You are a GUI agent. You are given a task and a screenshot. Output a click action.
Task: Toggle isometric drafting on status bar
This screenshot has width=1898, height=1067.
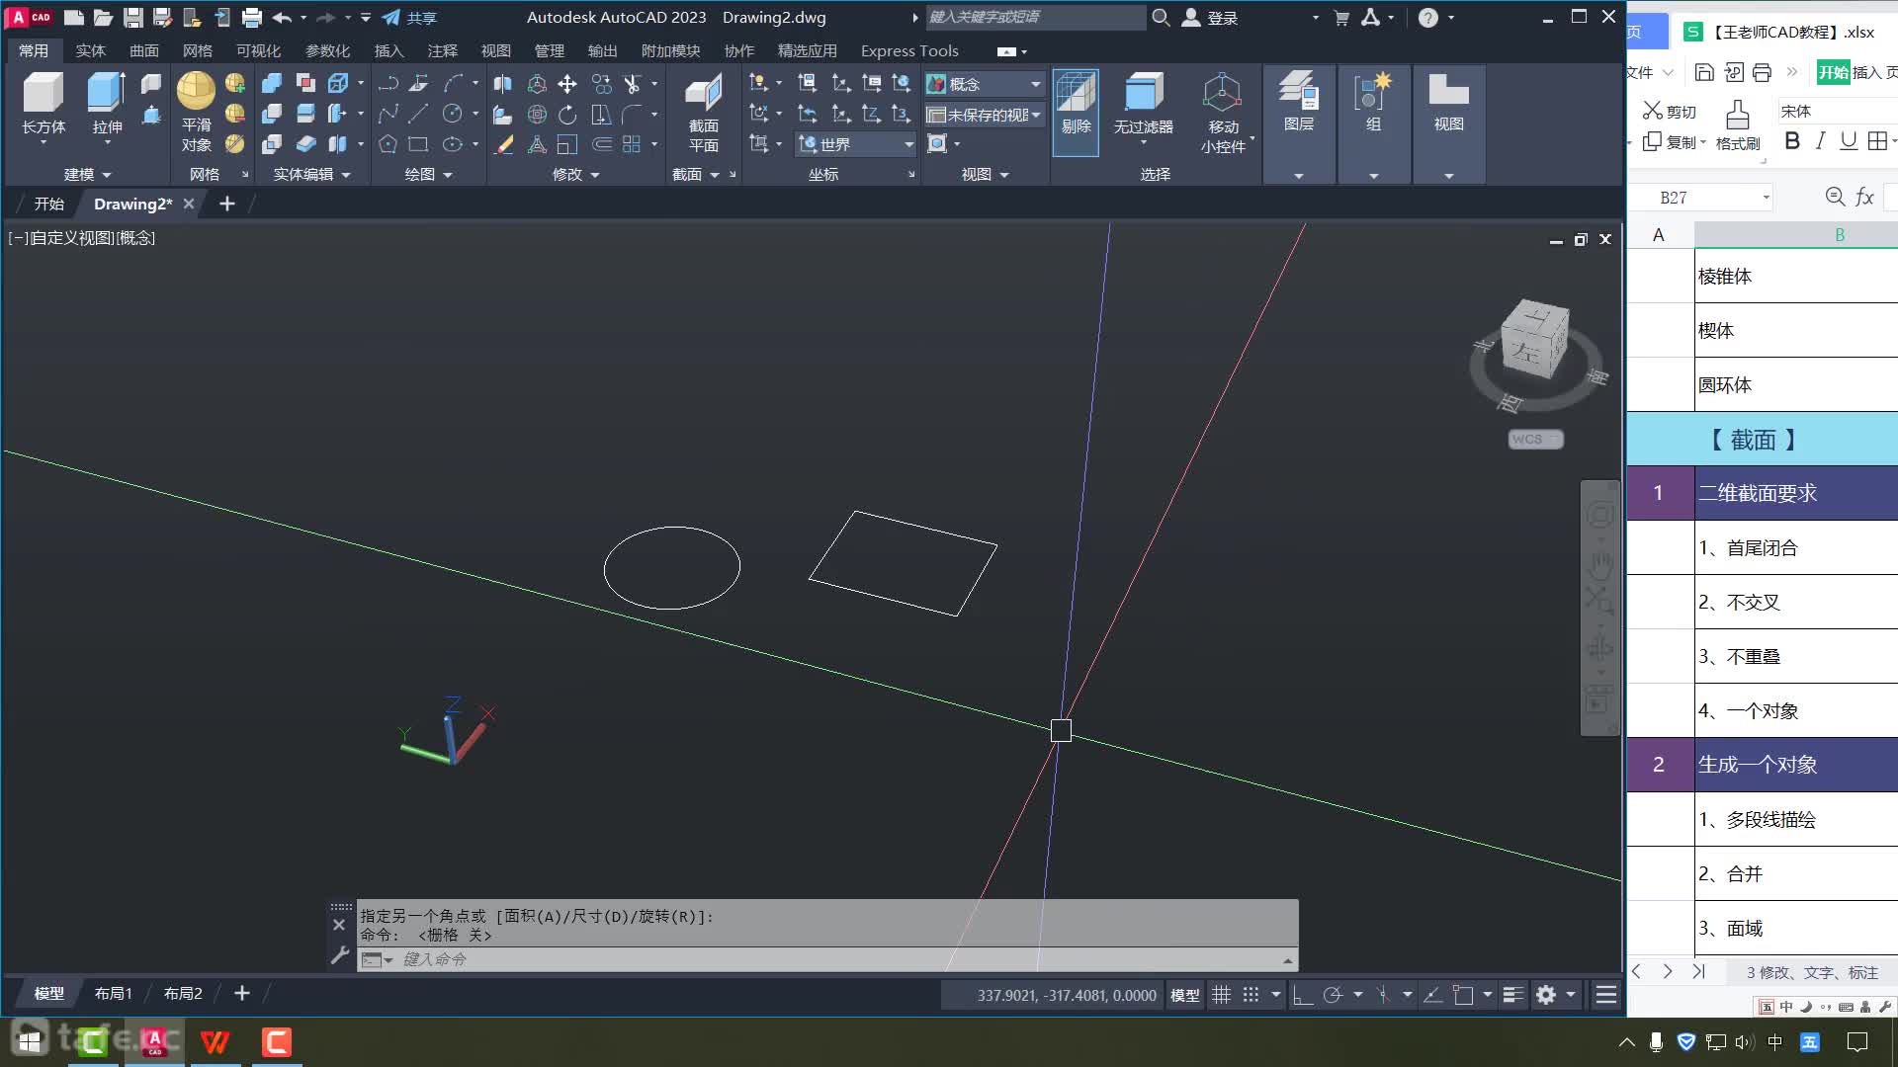[x=1383, y=995]
